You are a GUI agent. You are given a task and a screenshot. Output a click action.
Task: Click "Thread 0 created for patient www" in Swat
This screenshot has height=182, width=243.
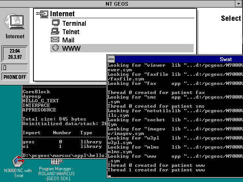coord(156,165)
